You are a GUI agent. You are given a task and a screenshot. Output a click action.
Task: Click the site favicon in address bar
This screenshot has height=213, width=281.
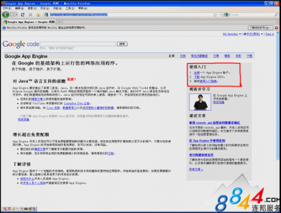click(x=46, y=15)
